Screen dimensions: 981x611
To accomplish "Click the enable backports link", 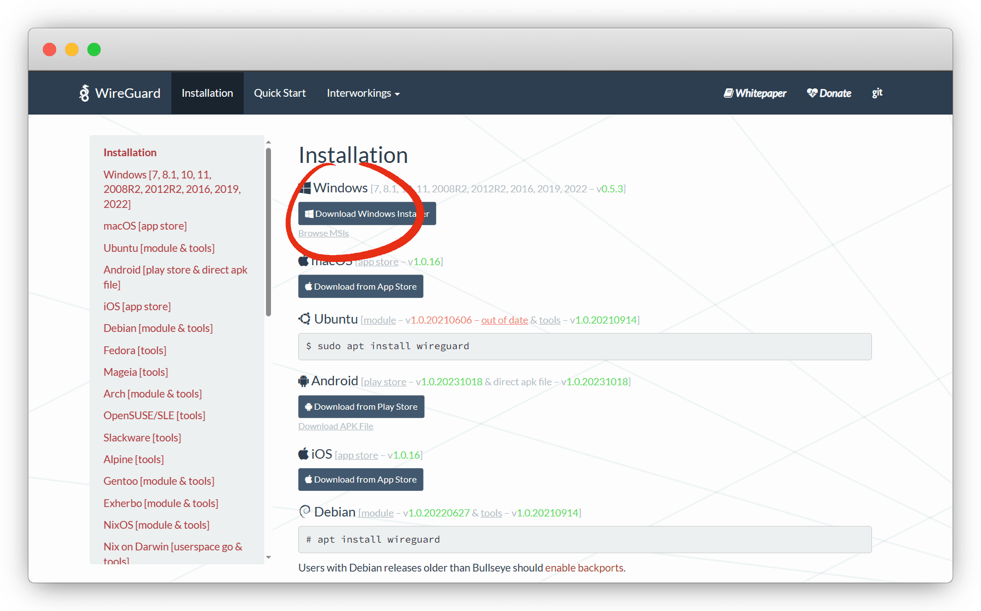I will (584, 568).
